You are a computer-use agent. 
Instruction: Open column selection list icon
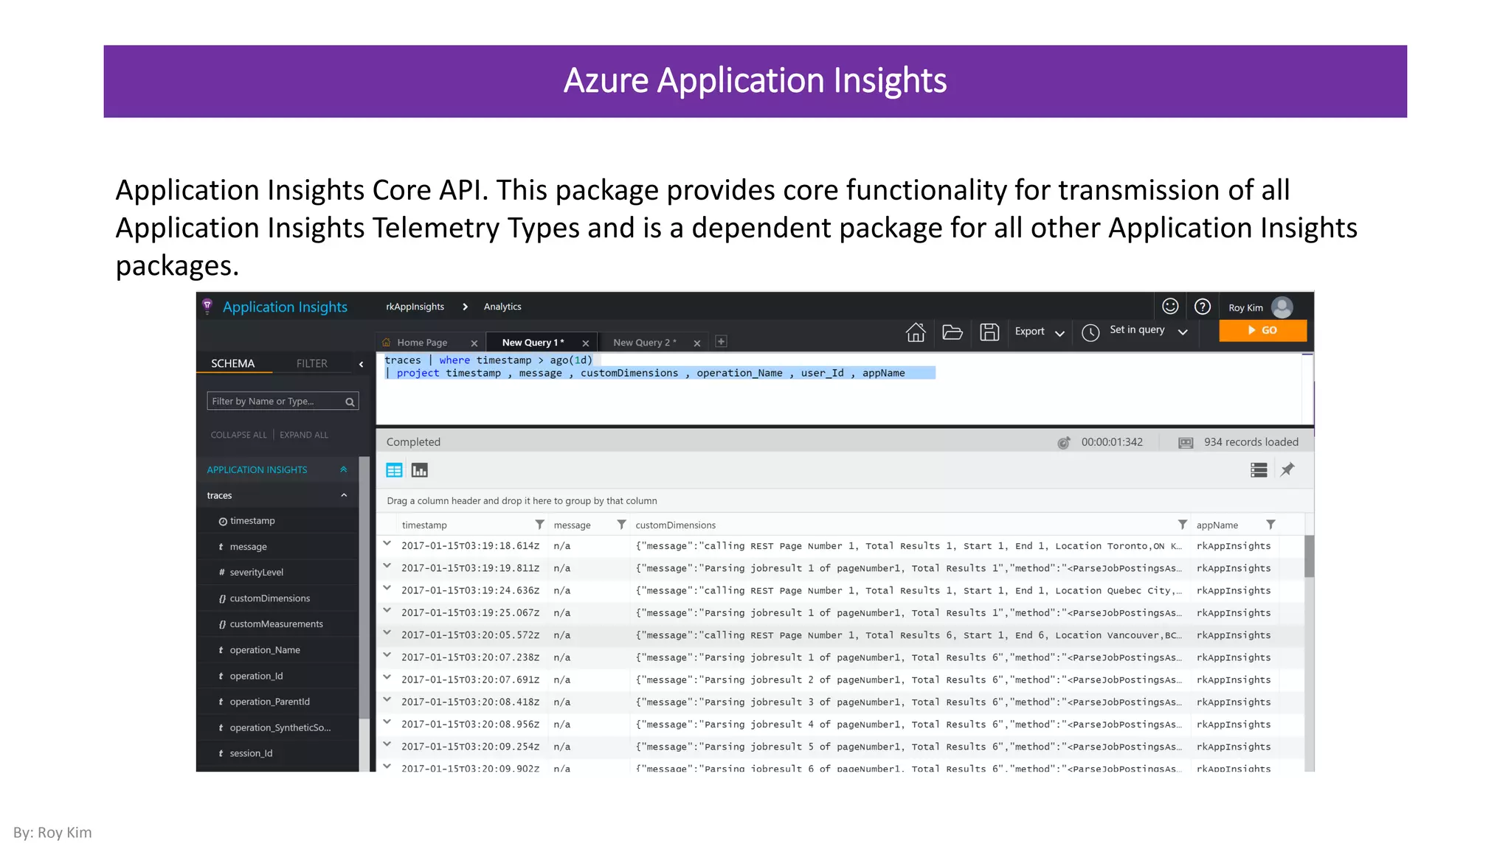1259,470
